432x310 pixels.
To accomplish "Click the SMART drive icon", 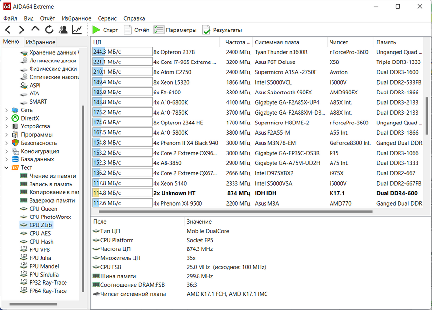I will pos(24,102).
